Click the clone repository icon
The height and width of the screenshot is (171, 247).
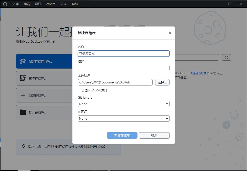(23, 78)
